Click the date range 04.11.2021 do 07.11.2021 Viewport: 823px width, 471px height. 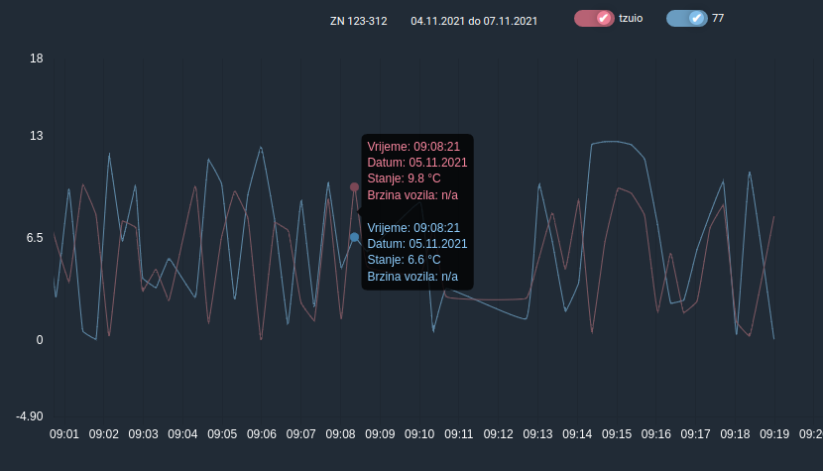(x=474, y=22)
